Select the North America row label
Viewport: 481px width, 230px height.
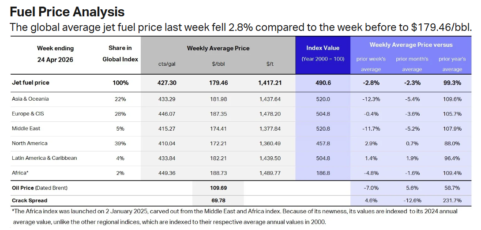click(x=30, y=143)
